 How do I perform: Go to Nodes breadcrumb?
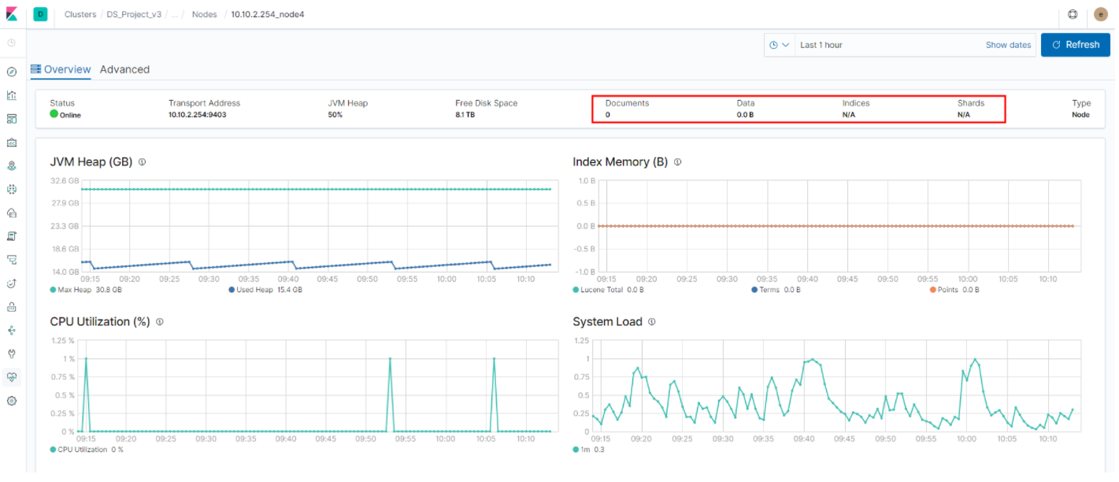click(x=205, y=14)
